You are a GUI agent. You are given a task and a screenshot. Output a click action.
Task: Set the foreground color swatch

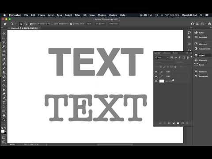tap(3, 131)
